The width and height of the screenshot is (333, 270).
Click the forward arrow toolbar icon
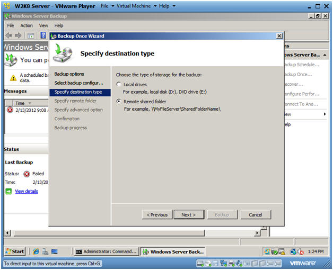(18, 35)
